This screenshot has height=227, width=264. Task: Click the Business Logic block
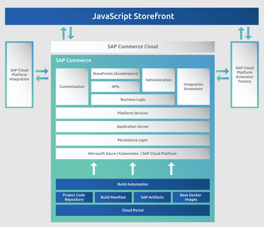tap(133, 100)
